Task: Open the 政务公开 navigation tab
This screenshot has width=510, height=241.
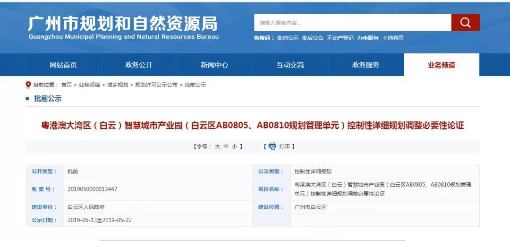Action: [x=139, y=65]
